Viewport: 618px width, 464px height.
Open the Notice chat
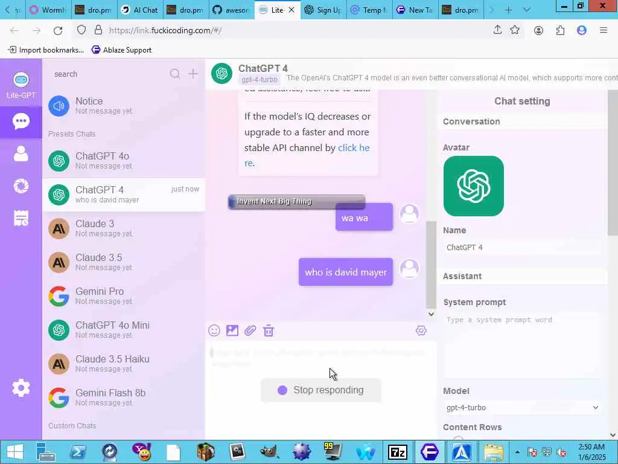[x=124, y=106]
